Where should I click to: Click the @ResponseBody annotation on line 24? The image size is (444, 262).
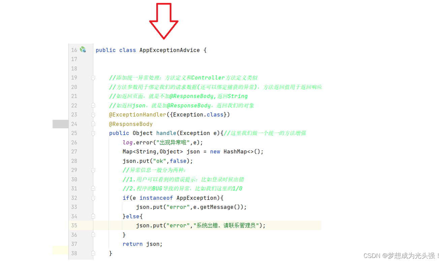point(131,124)
